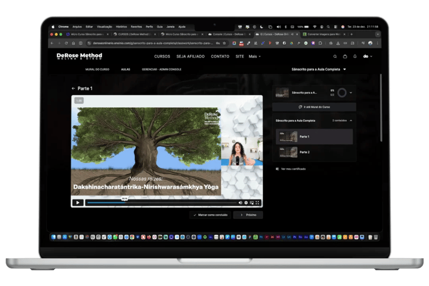Open GERENCIAR - ADMIN CONSOLE tab
This screenshot has height=286, width=429.
coord(161,69)
